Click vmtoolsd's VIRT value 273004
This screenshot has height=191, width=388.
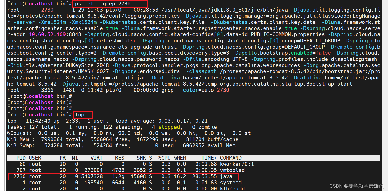tap(94, 170)
